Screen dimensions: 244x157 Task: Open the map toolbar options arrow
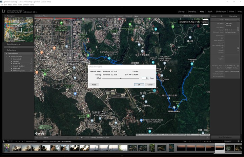click(207, 138)
